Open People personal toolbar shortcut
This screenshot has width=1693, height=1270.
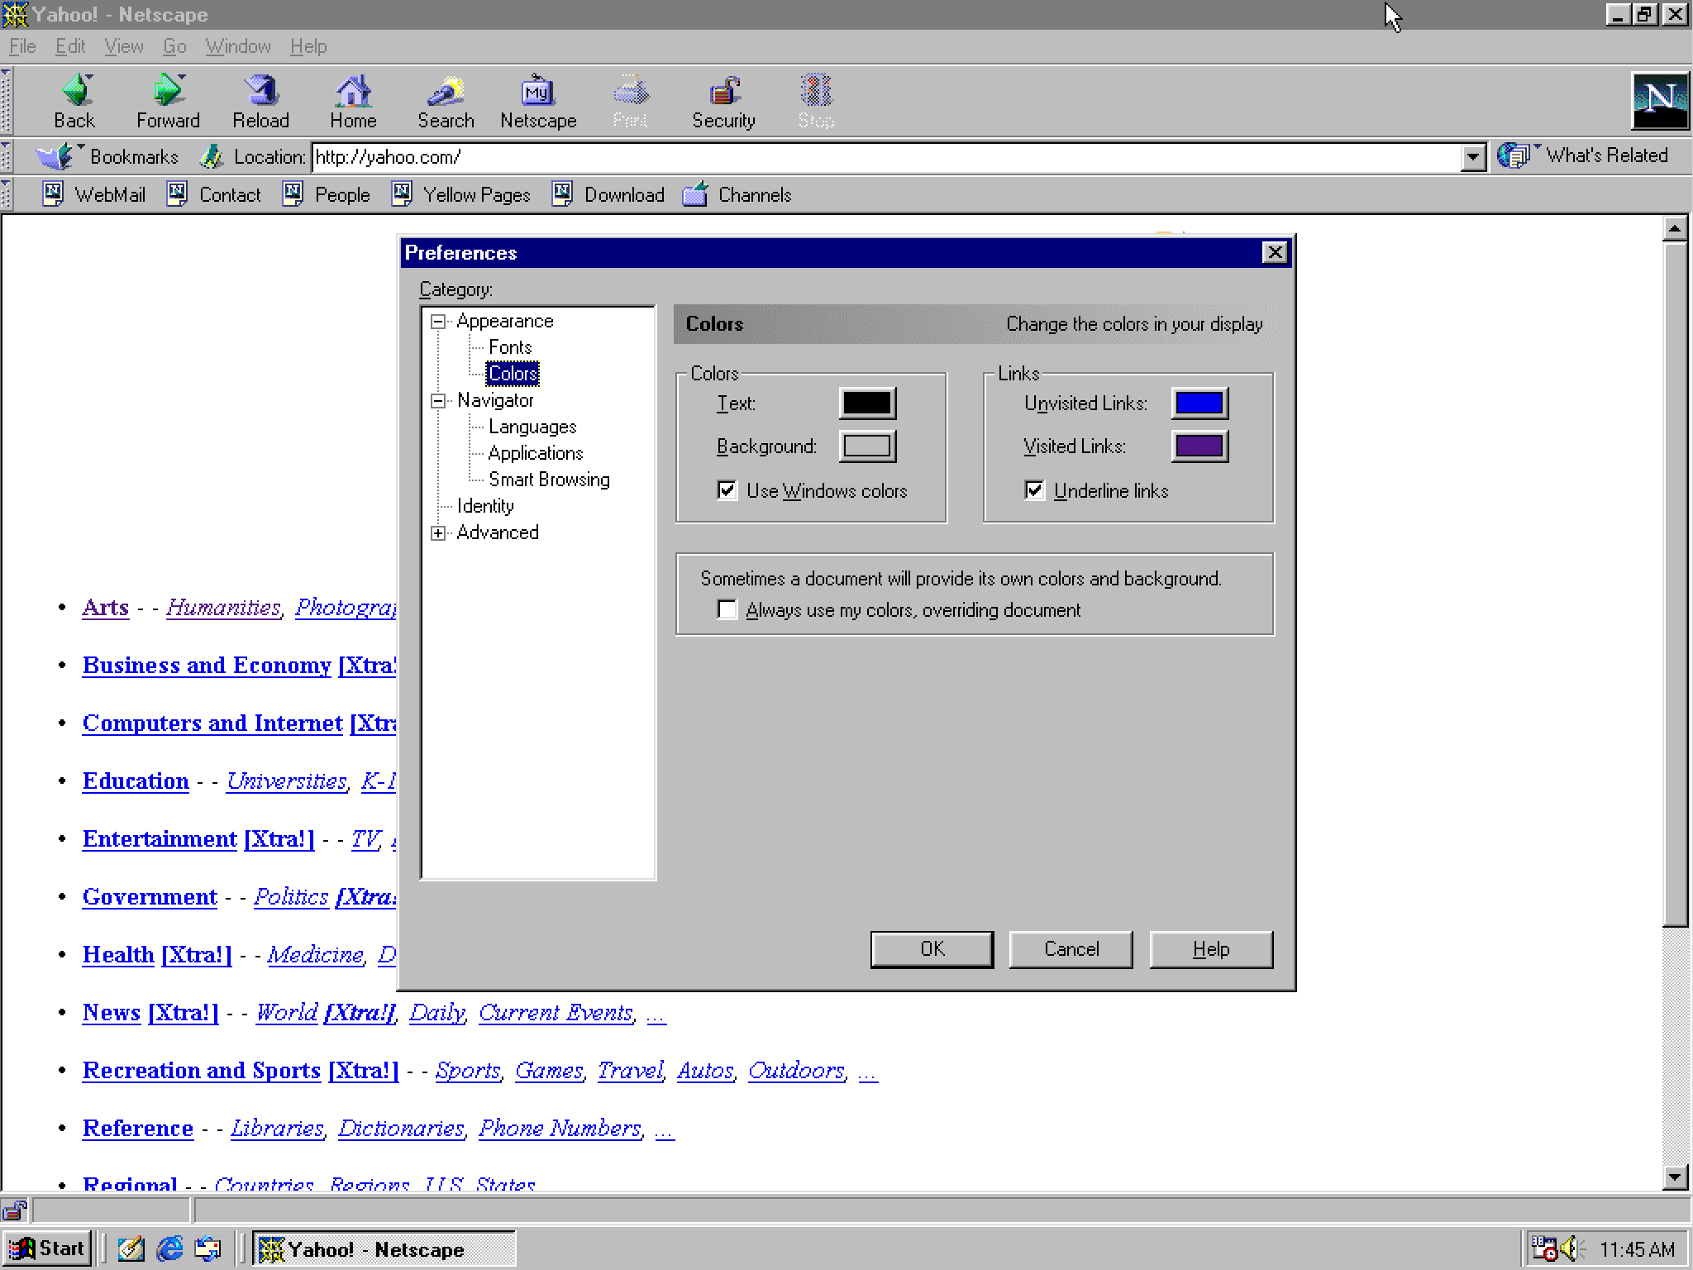[327, 195]
